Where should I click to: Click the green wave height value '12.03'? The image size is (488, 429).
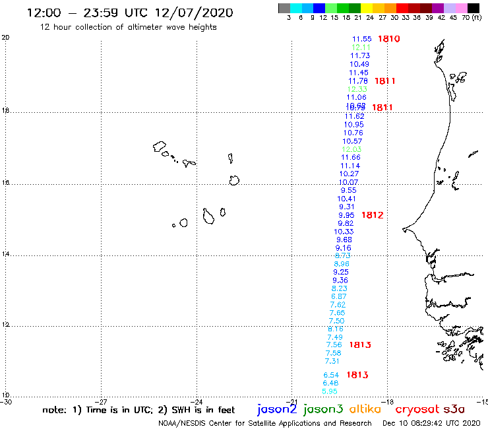pos(351,149)
